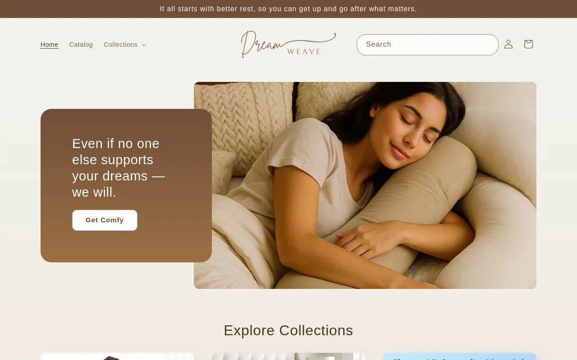Open the first collection card thumbnail

(117, 356)
